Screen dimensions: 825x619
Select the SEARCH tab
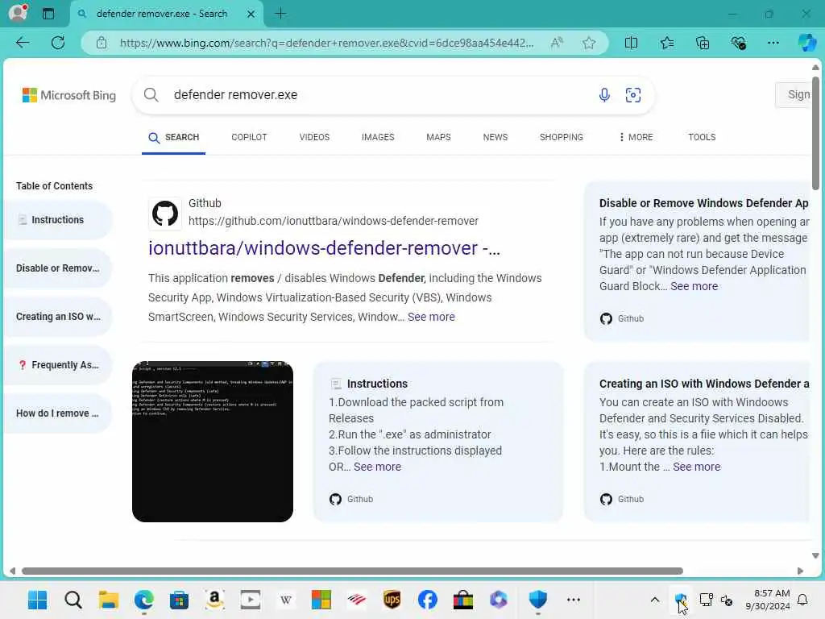tap(174, 137)
